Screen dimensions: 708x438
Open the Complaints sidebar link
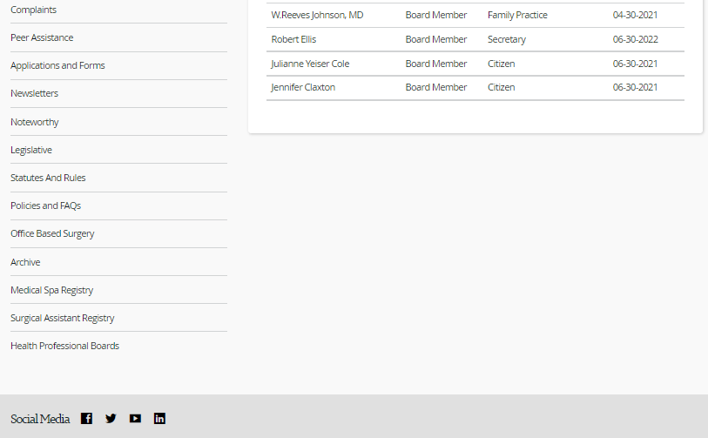(33, 10)
